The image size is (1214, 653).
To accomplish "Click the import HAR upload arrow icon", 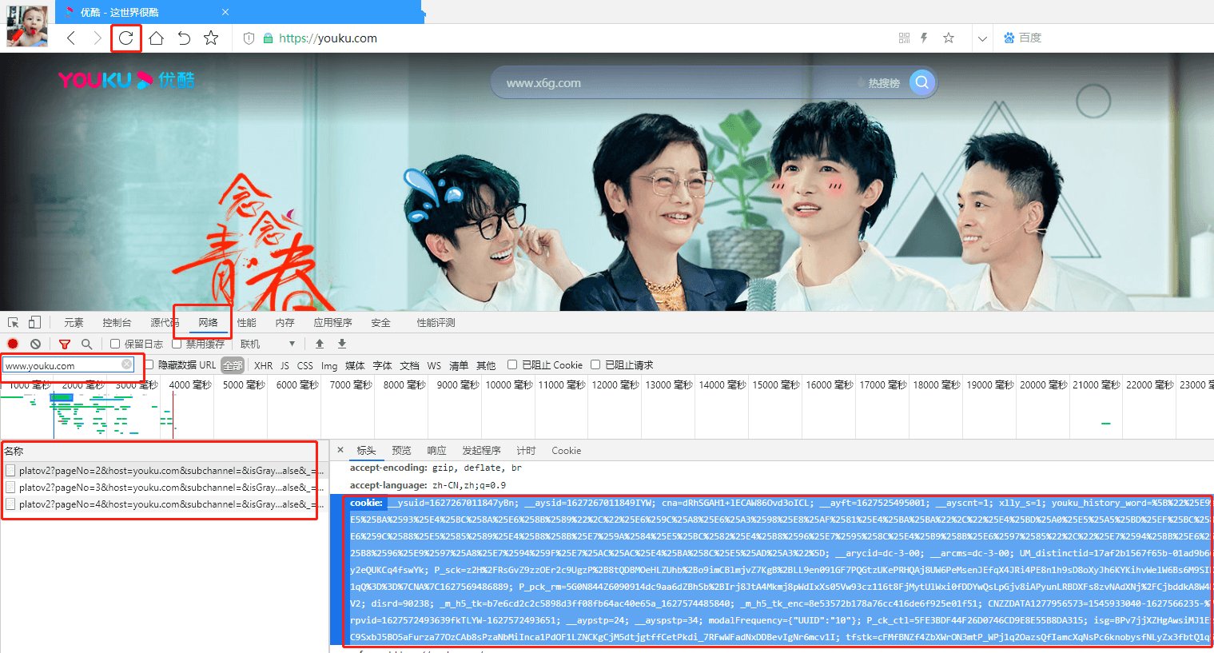I will (320, 344).
